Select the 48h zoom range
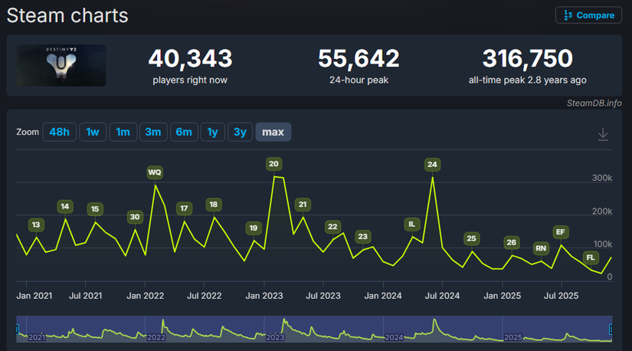Image resolution: width=632 pixels, height=351 pixels. [x=59, y=132]
